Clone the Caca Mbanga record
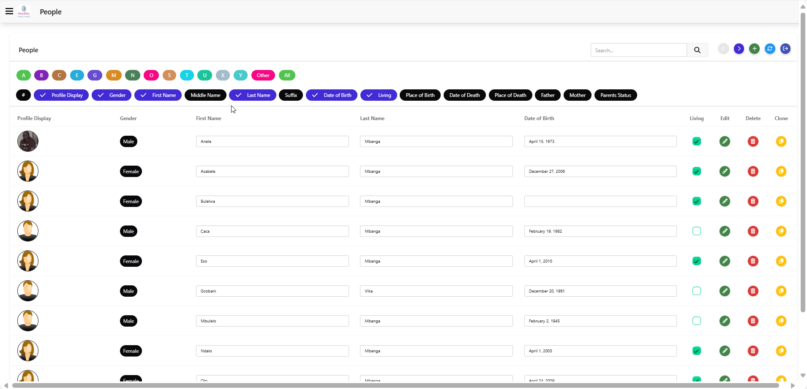The height and width of the screenshot is (389, 807). click(781, 231)
